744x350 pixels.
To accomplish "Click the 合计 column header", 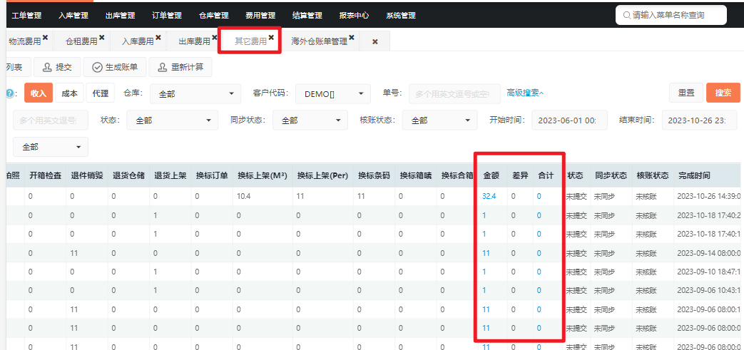I will [x=545, y=175].
